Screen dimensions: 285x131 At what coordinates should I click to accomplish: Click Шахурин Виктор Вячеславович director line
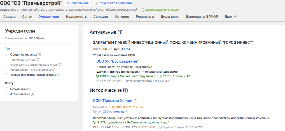click(137, 72)
